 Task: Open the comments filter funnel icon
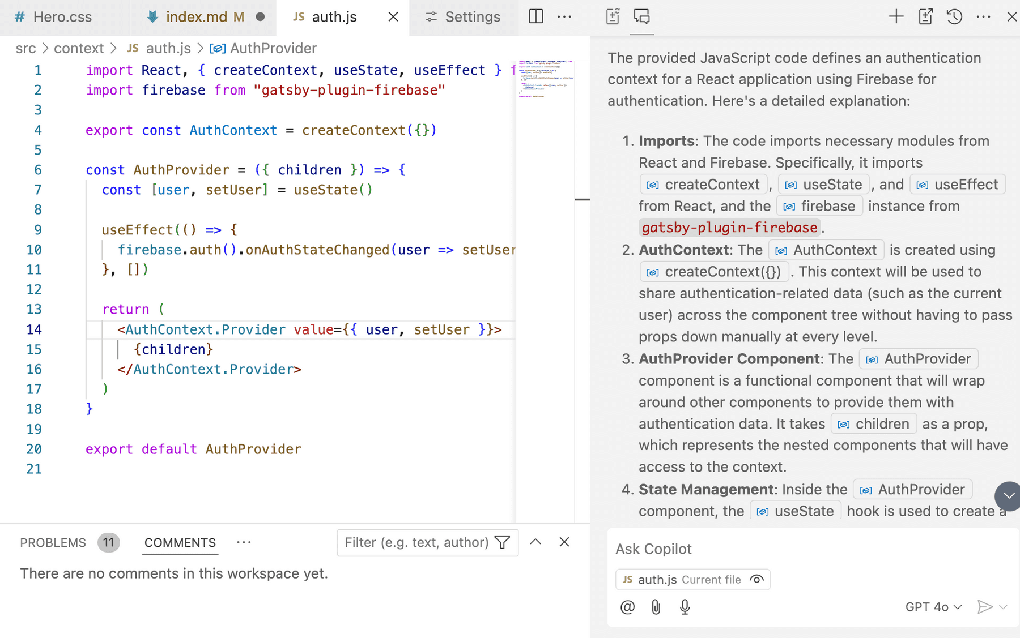pos(501,542)
